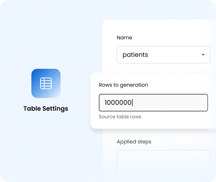
Task: Click inside the empty Applied steps box
Action: [163, 165]
